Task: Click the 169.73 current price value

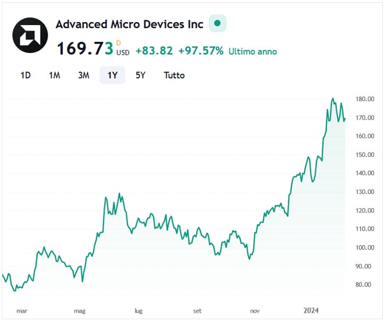Action: 84,49
